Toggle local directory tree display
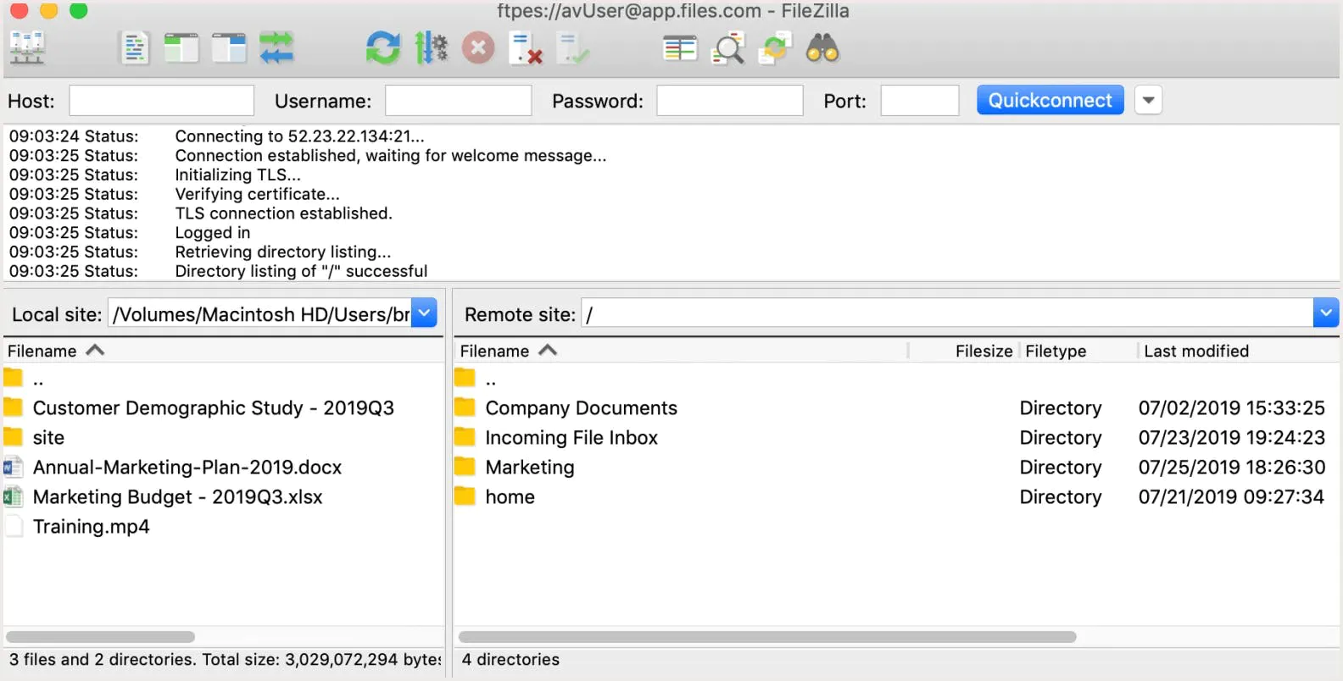 181,48
